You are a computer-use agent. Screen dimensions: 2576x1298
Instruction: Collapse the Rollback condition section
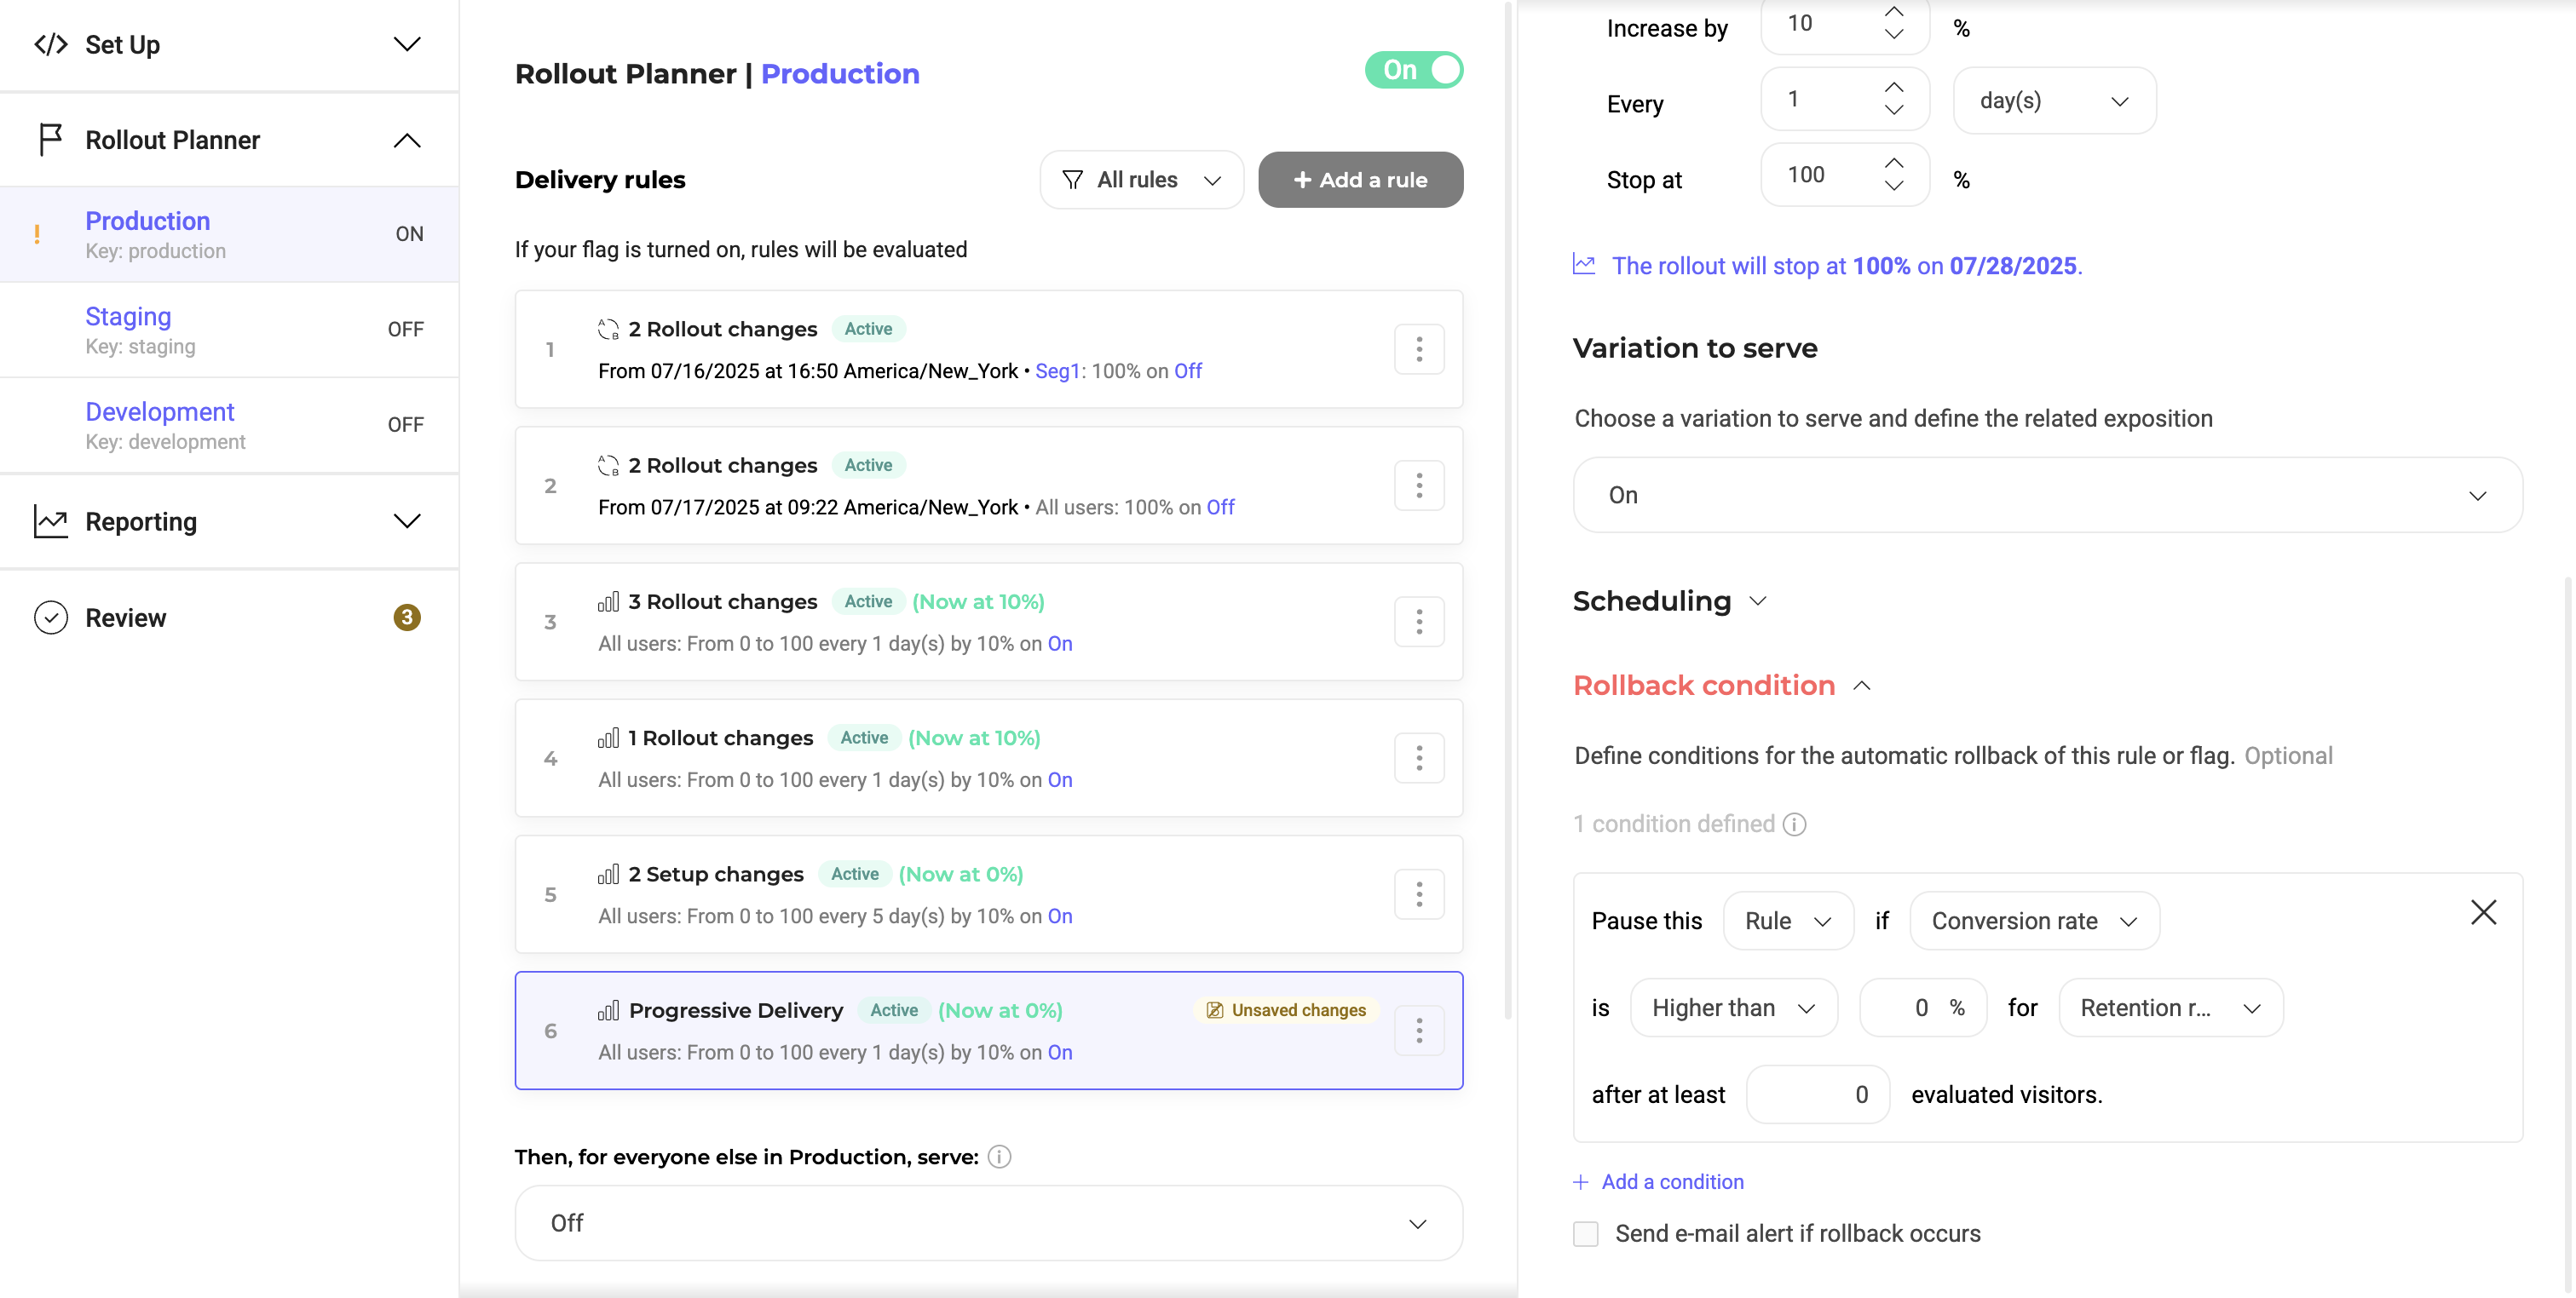pos(1861,686)
